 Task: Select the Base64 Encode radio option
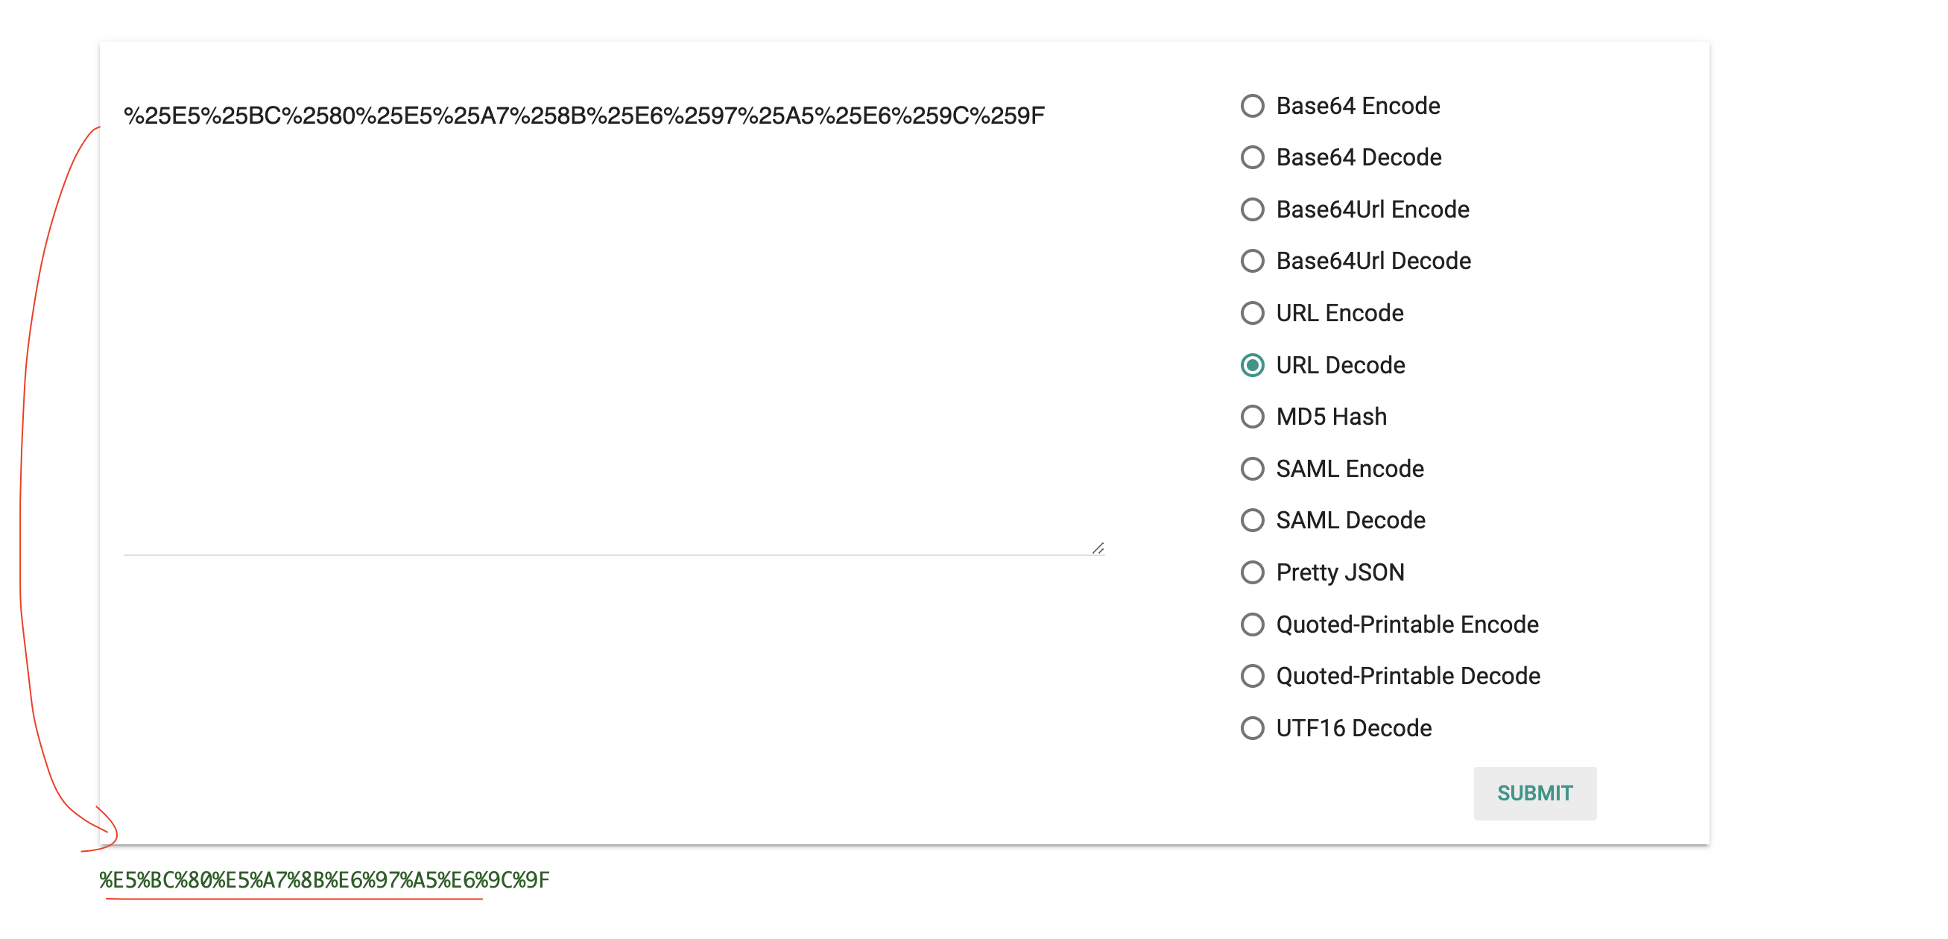click(x=1252, y=106)
